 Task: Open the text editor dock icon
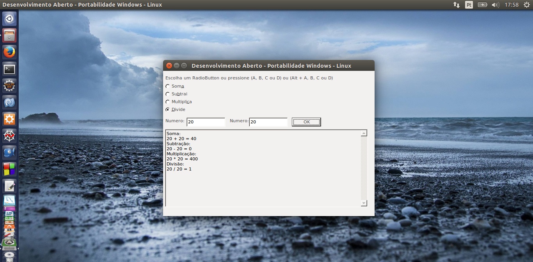(9, 186)
